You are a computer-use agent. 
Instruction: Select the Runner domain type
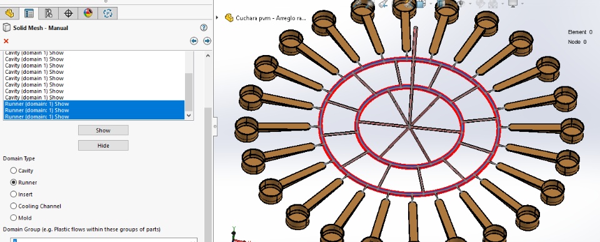pyautogui.click(x=14, y=182)
